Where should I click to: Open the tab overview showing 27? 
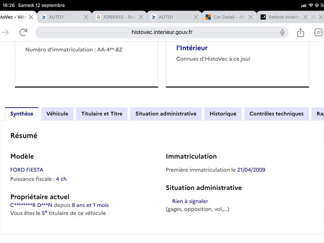pos(318,32)
